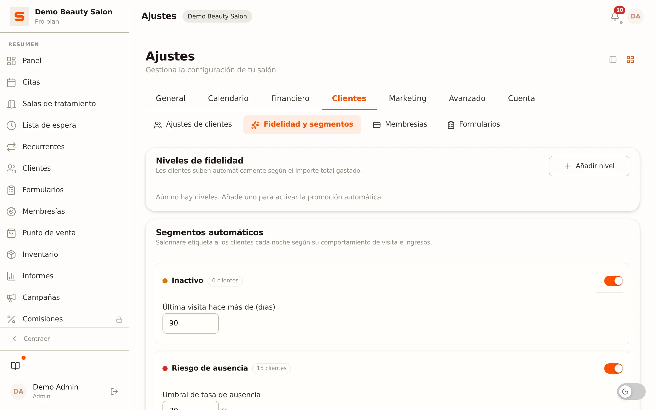The height and width of the screenshot is (410, 656).
Task: Click the Salas de tratamiento door icon
Action: click(11, 104)
